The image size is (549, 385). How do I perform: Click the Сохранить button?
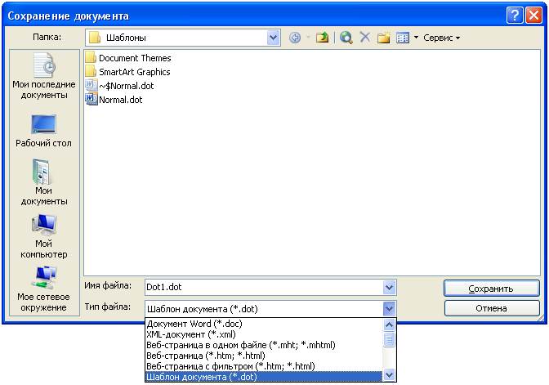(x=491, y=289)
